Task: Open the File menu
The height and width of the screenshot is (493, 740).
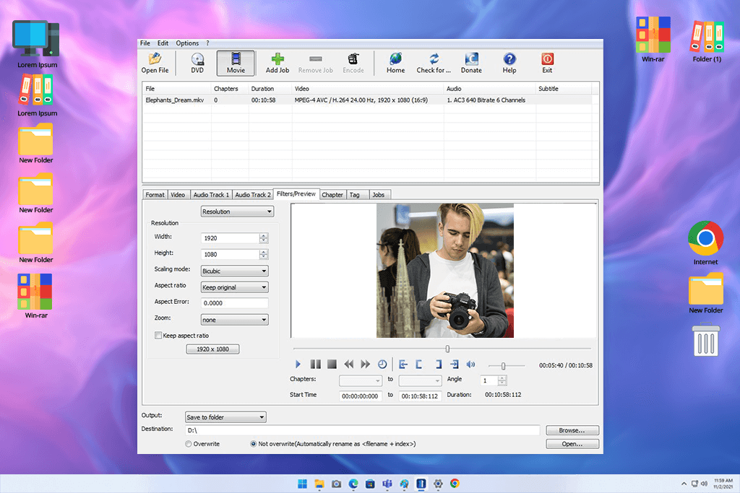Action: [x=145, y=43]
